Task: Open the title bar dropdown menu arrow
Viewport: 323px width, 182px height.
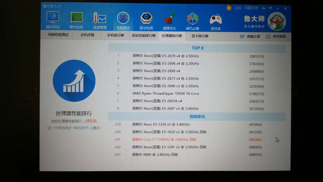Action: point(271,8)
